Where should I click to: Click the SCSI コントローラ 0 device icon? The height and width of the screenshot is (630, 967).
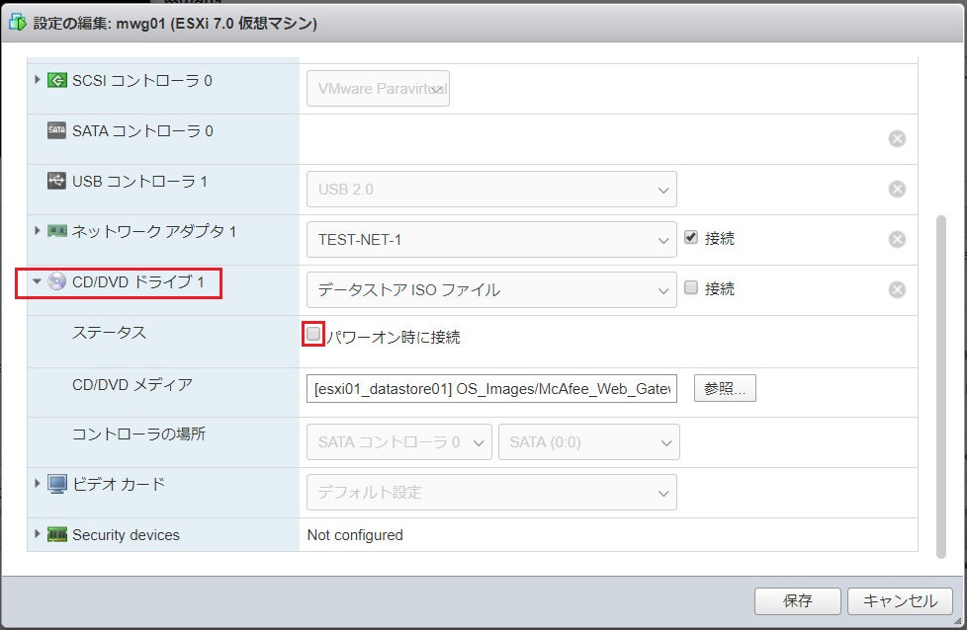pyautogui.click(x=57, y=81)
